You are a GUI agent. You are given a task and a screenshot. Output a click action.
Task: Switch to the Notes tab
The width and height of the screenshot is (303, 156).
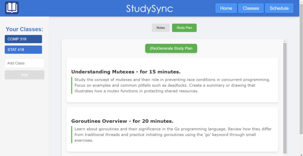click(161, 28)
